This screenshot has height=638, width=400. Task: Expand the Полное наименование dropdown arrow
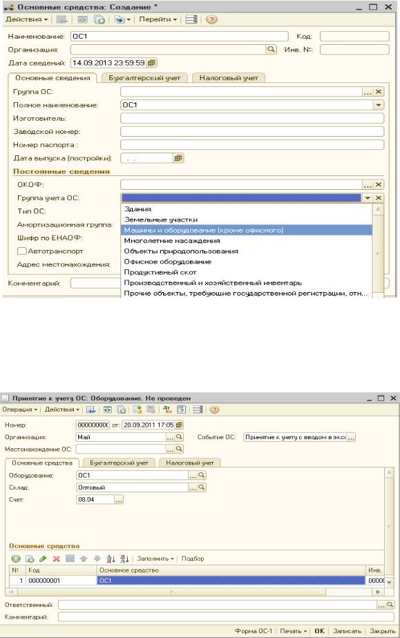(379, 105)
